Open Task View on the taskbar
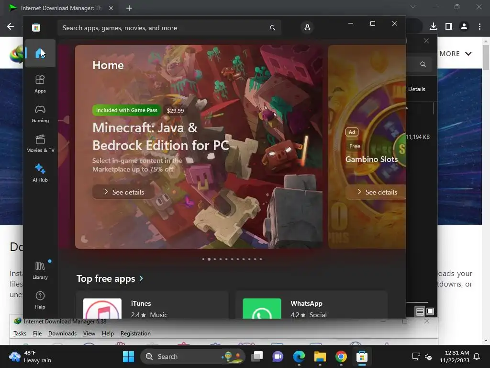The image size is (490, 368). tap(257, 356)
